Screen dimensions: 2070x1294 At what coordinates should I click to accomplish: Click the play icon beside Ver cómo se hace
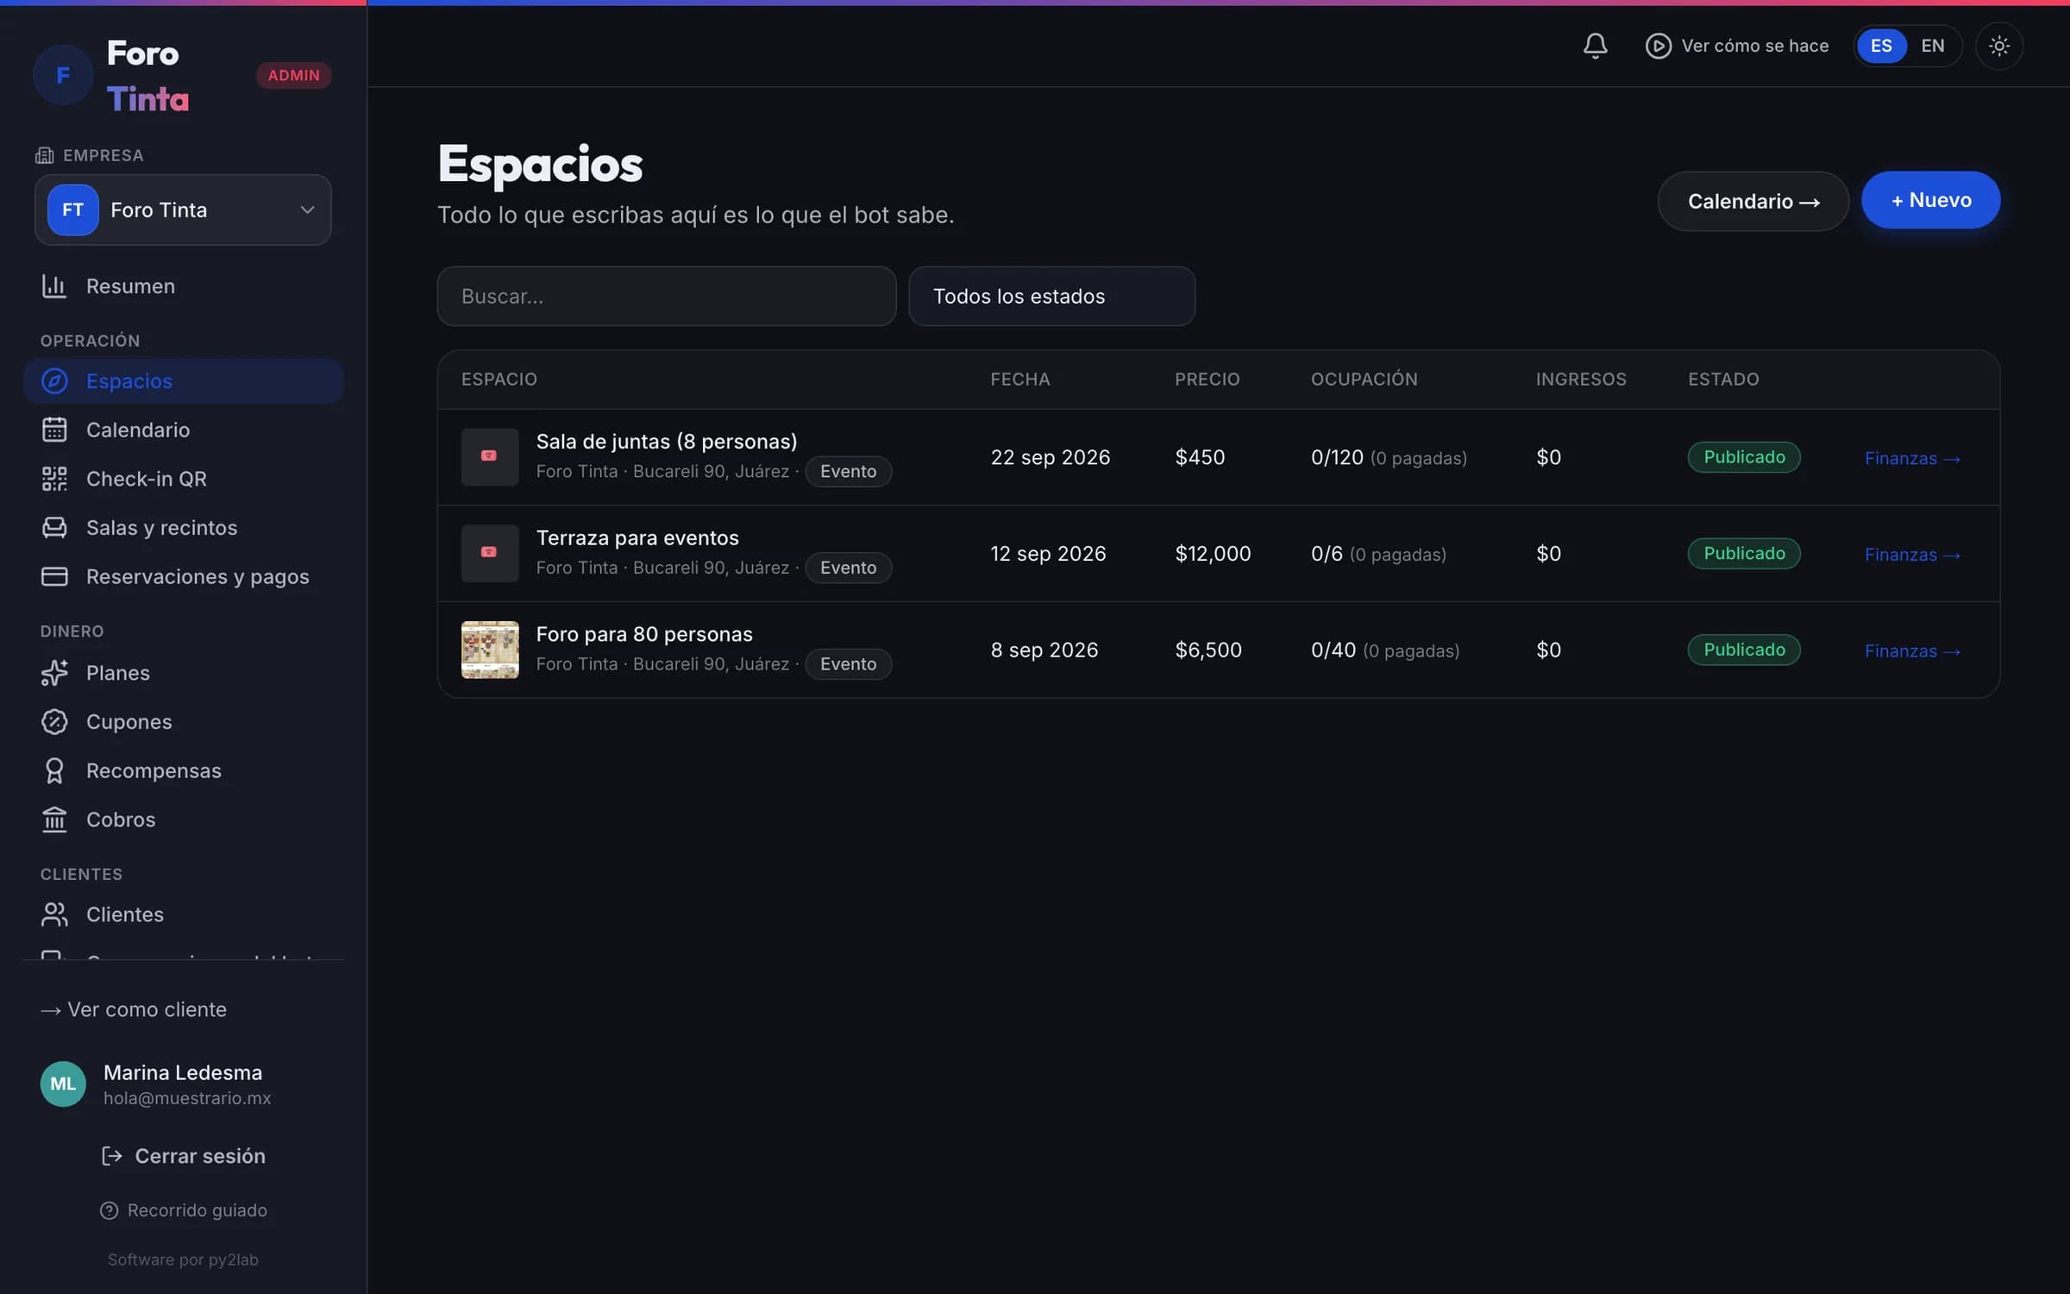pyautogui.click(x=1658, y=46)
